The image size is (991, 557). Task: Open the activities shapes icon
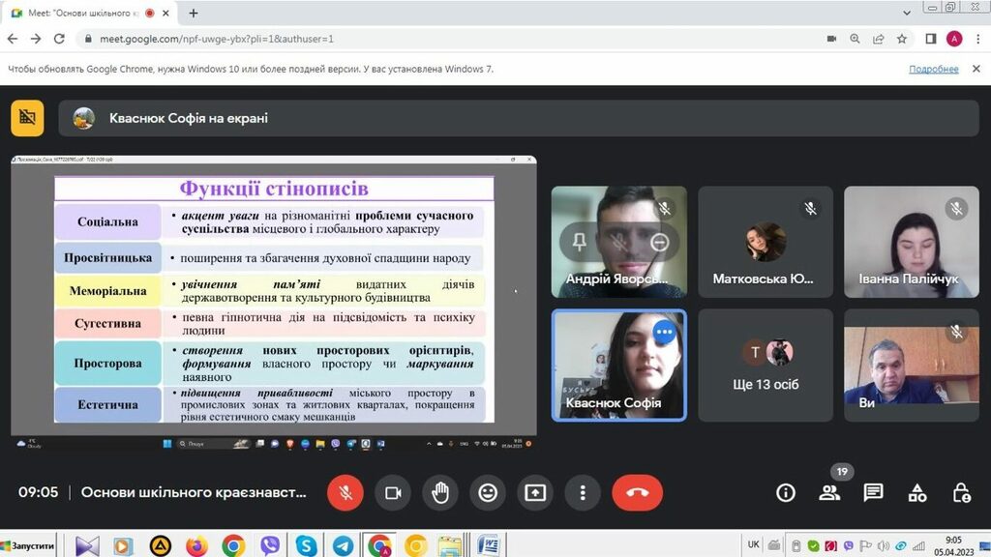coord(917,492)
